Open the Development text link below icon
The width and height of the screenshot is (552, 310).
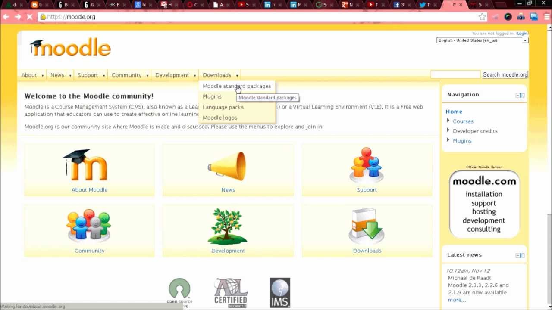[x=228, y=251]
